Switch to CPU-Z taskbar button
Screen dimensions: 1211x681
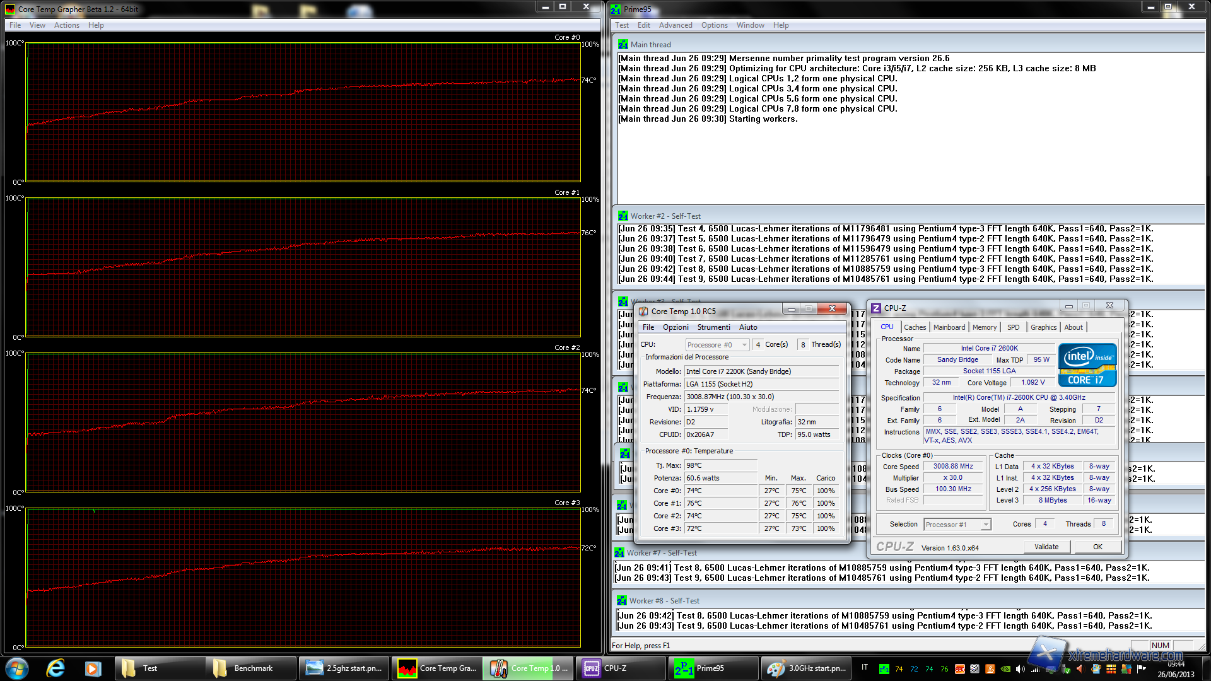[x=620, y=668]
